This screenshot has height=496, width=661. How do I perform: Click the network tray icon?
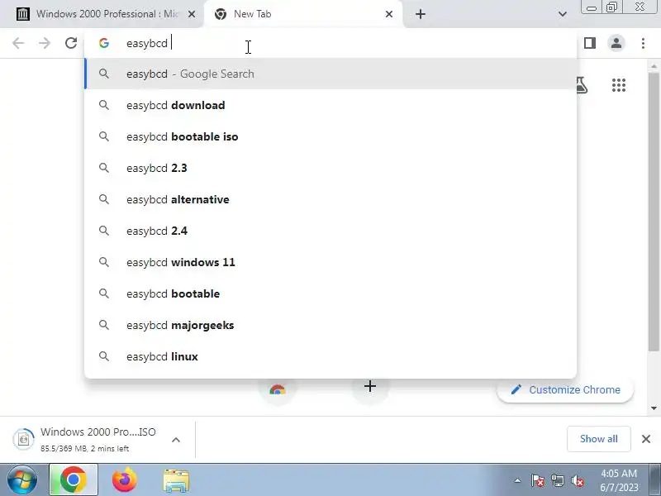[557, 480]
